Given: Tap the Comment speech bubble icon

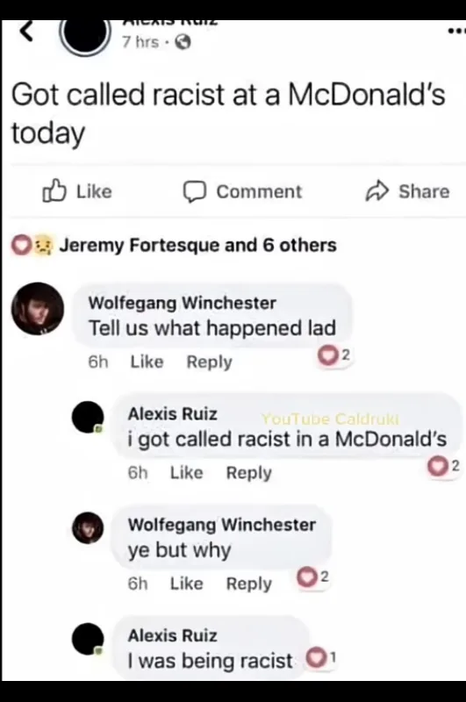Looking at the screenshot, I should (x=194, y=191).
